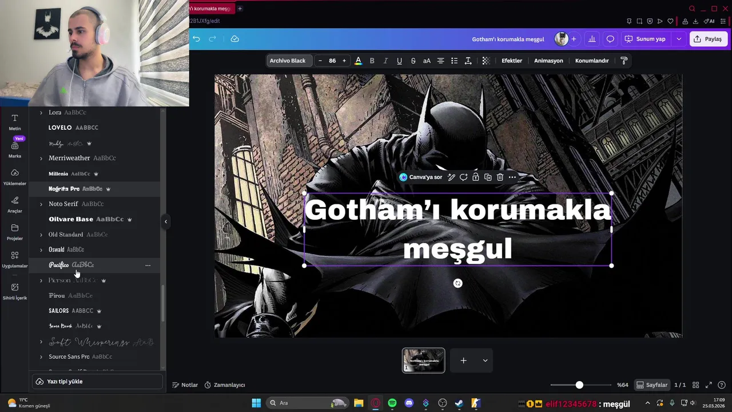This screenshot has height=412, width=732.
Task: Select the Oilvare Base font
Action: (94, 219)
